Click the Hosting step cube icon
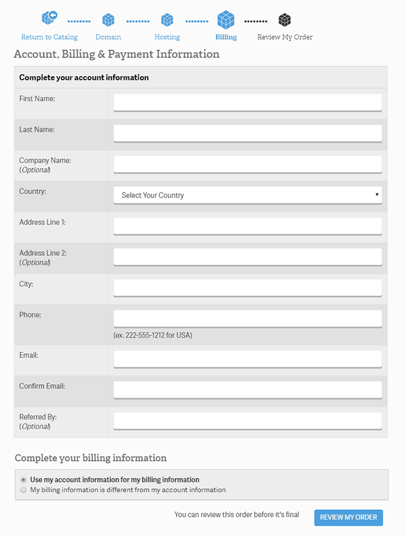 click(167, 20)
